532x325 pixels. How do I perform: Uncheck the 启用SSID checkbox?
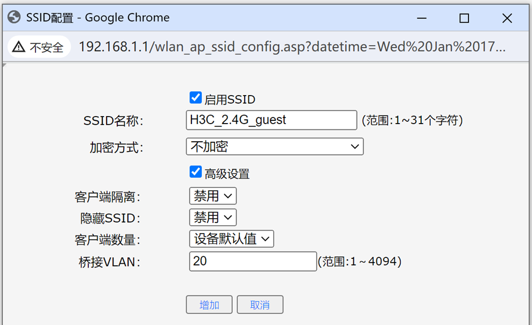(x=195, y=98)
